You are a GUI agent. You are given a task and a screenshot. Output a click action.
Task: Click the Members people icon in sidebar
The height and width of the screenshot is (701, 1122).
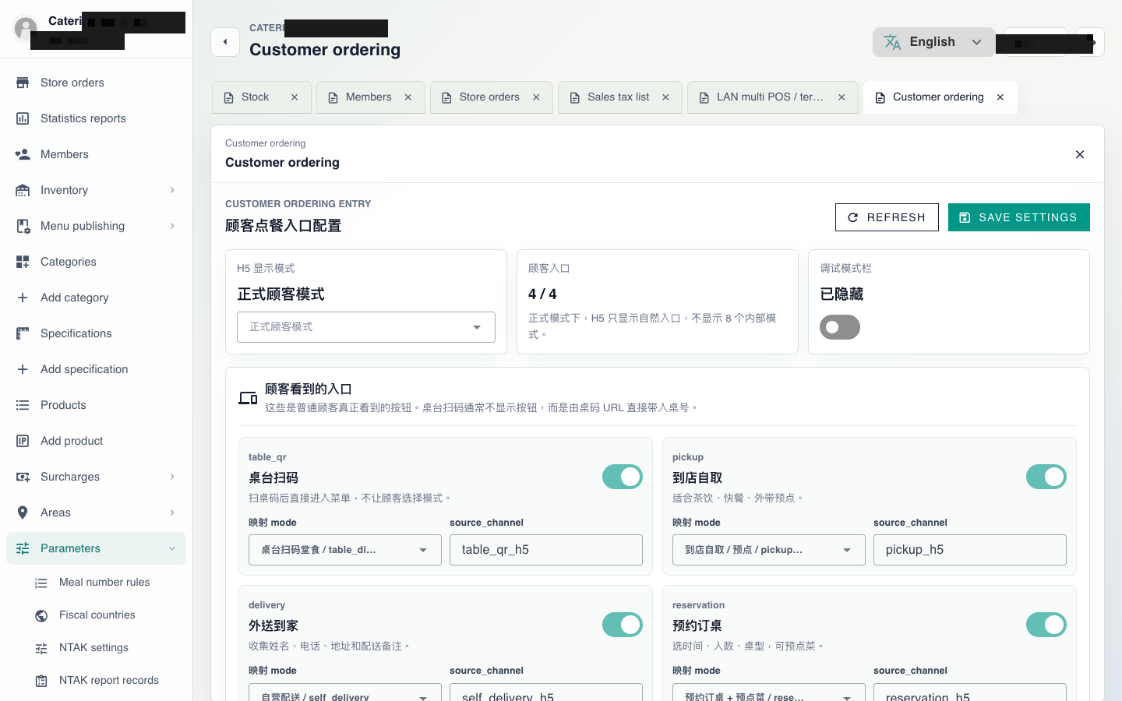tap(23, 154)
